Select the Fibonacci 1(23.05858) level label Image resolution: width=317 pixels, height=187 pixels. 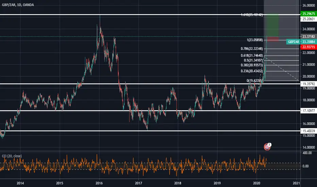255,40
